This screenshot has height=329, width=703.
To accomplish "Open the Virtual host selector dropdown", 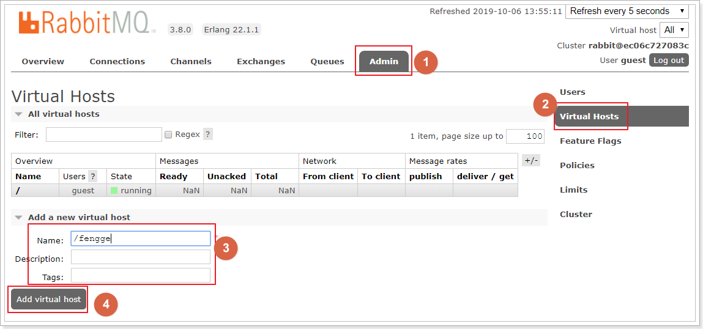I will pyautogui.click(x=674, y=30).
